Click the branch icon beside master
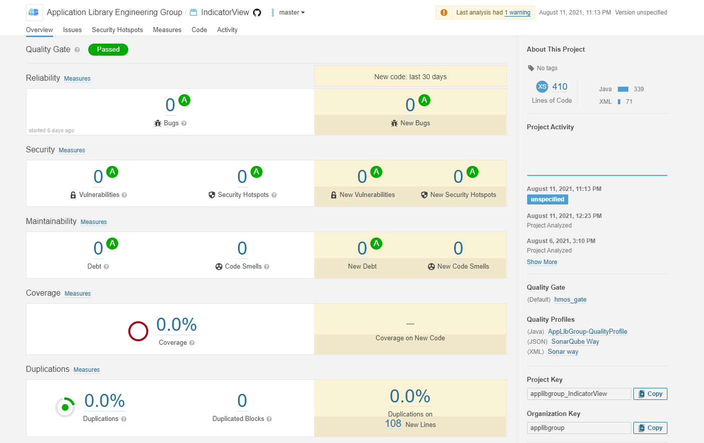The height and width of the screenshot is (443, 704). 273,13
